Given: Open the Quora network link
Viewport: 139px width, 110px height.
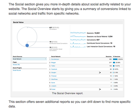Looking at the screenshot, I should [53, 82].
